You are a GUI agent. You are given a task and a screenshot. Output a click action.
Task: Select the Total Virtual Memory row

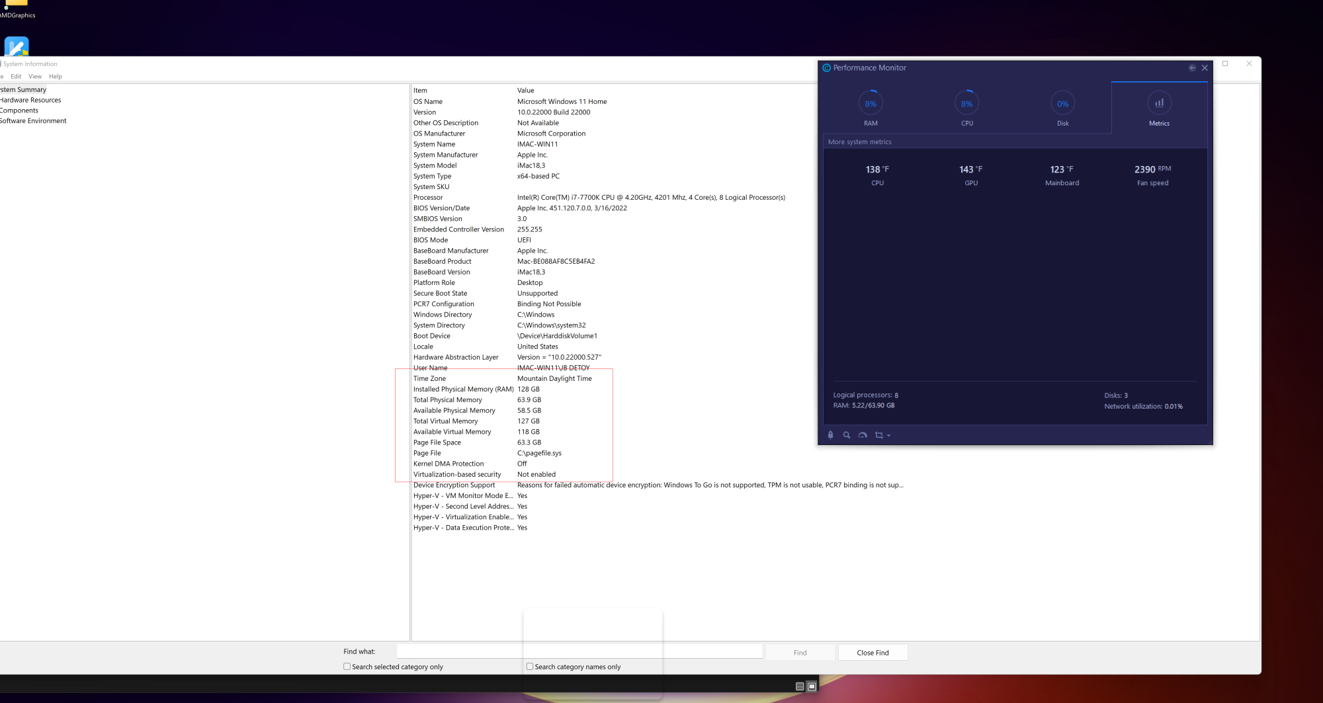pos(477,421)
